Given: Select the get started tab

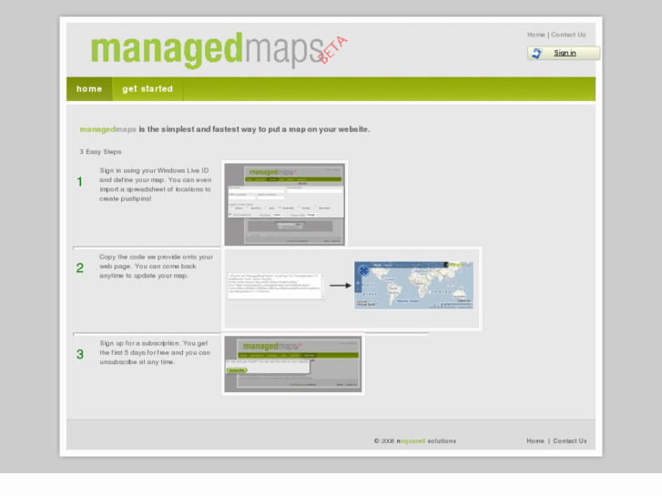Looking at the screenshot, I should 148,89.
